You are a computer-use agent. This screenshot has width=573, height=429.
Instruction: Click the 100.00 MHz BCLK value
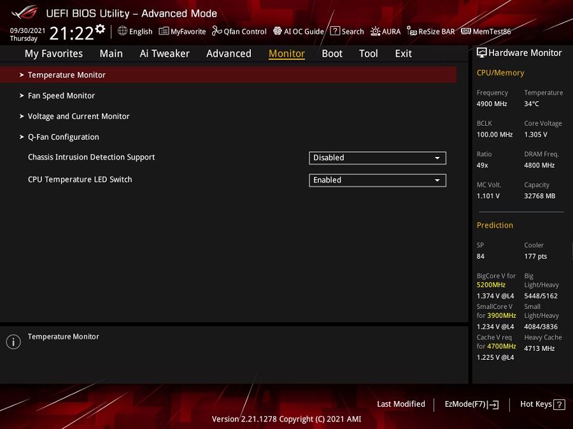coord(495,135)
